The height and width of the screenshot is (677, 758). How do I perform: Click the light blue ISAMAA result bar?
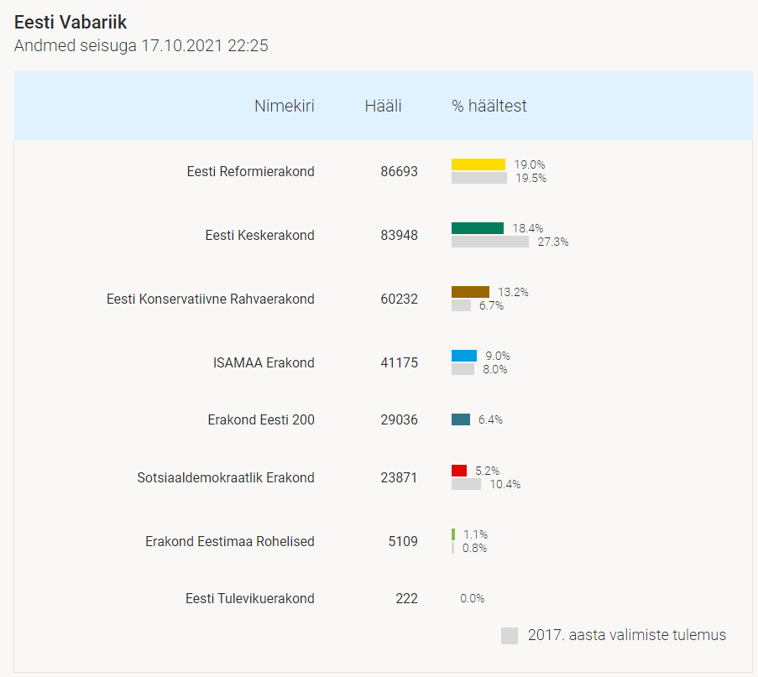(464, 356)
